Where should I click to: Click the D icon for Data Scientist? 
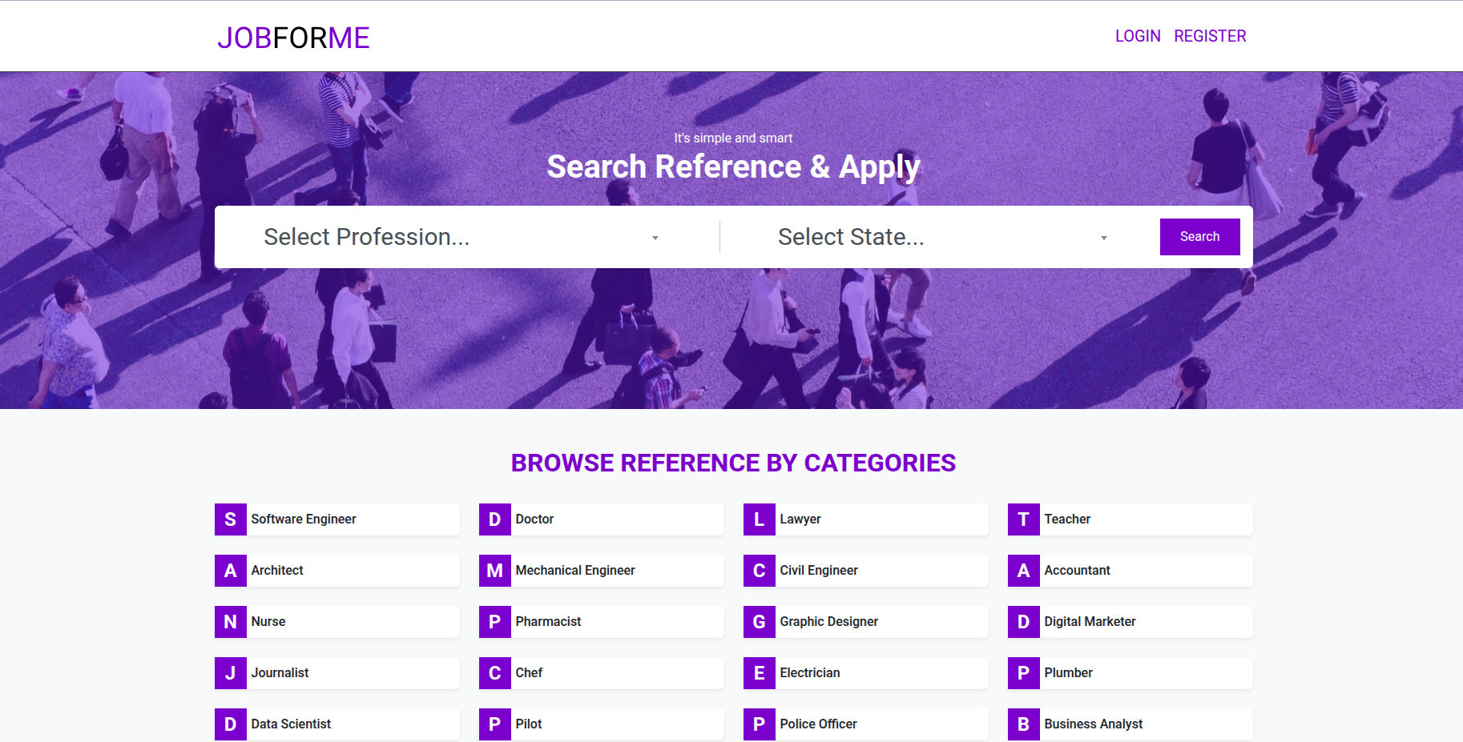[x=231, y=724]
